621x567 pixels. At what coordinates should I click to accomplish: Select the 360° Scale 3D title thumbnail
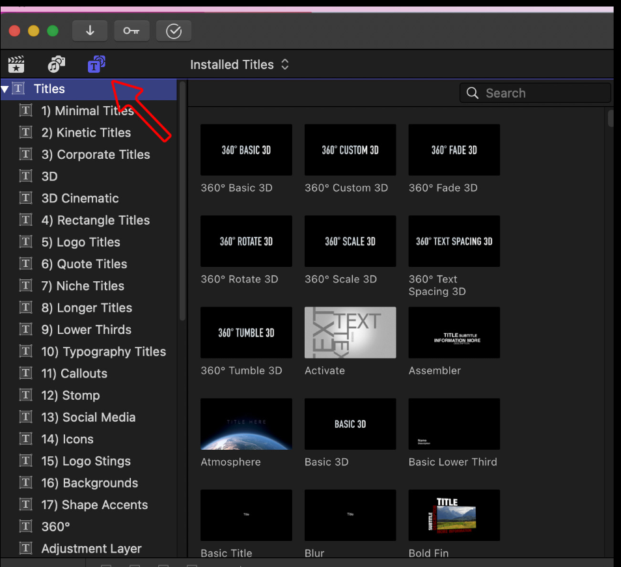click(350, 241)
